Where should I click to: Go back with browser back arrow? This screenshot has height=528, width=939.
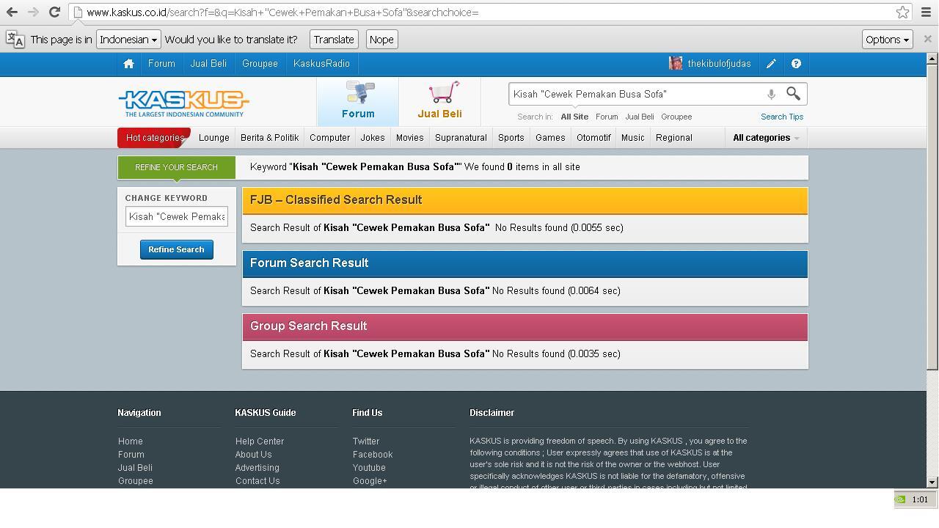12,12
